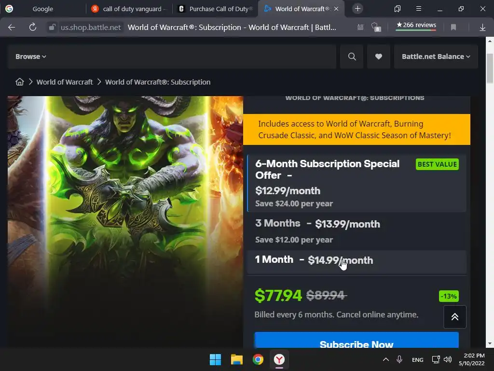Click the scroll-to-top double chevron button
Viewport: 494px width, 371px height.
pyautogui.click(x=454, y=317)
